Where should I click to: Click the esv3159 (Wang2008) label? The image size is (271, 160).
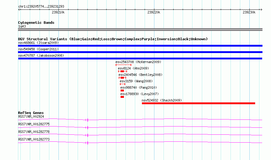tap(136, 81)
